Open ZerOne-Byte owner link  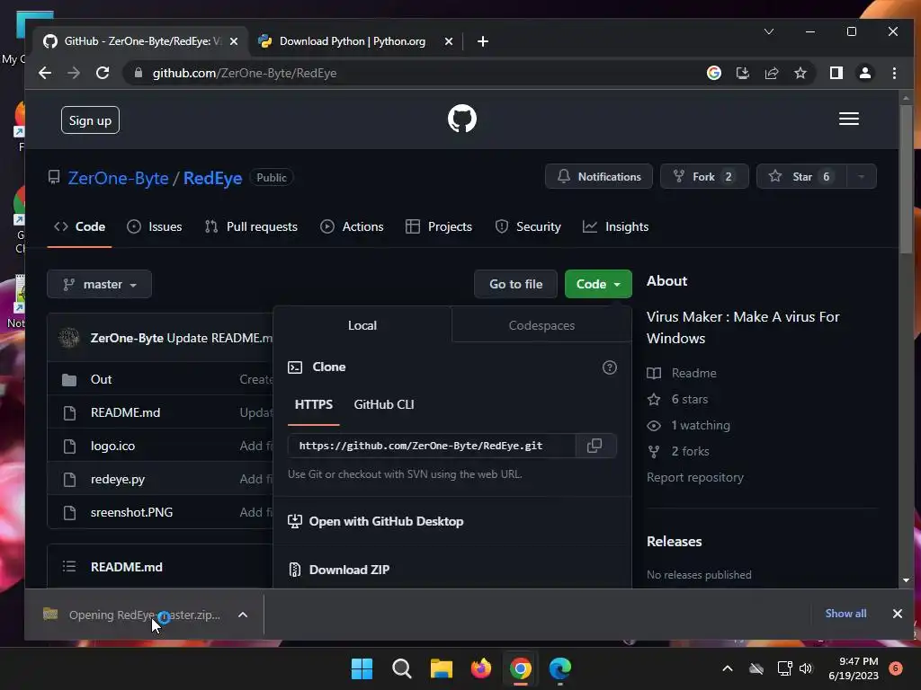click(x=118, y=178)
